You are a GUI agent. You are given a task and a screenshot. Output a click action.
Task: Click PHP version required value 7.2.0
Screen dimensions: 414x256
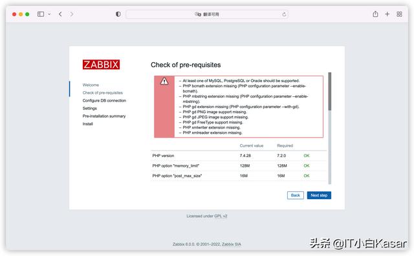[281, 156]
